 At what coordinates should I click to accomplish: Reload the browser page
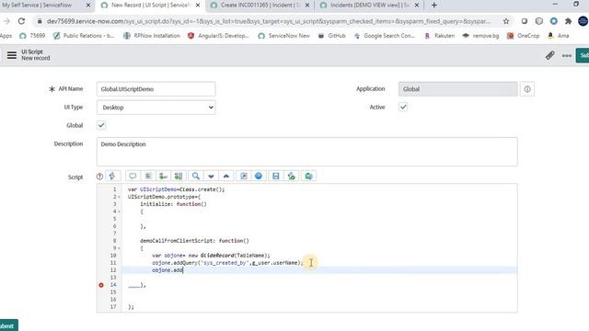pyautogui.click(x=21, y=21)
